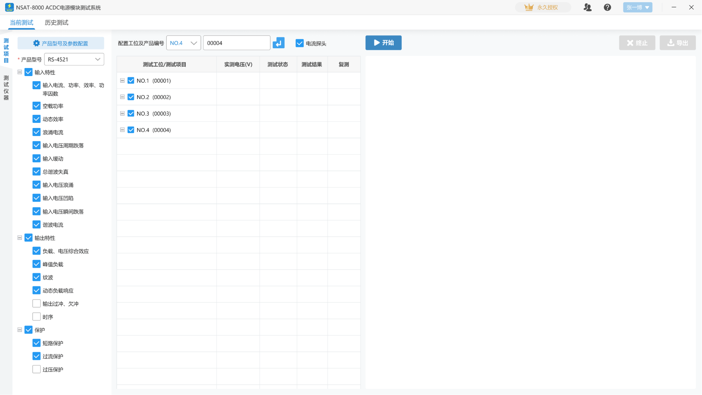Viewport: 702px width, 395px height.
Task: Open the 张一博 user account dropdown
Action: click(637, 7)
